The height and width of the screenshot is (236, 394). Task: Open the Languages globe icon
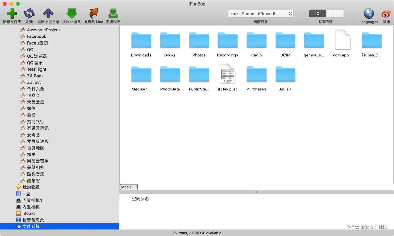click(369, 14)
